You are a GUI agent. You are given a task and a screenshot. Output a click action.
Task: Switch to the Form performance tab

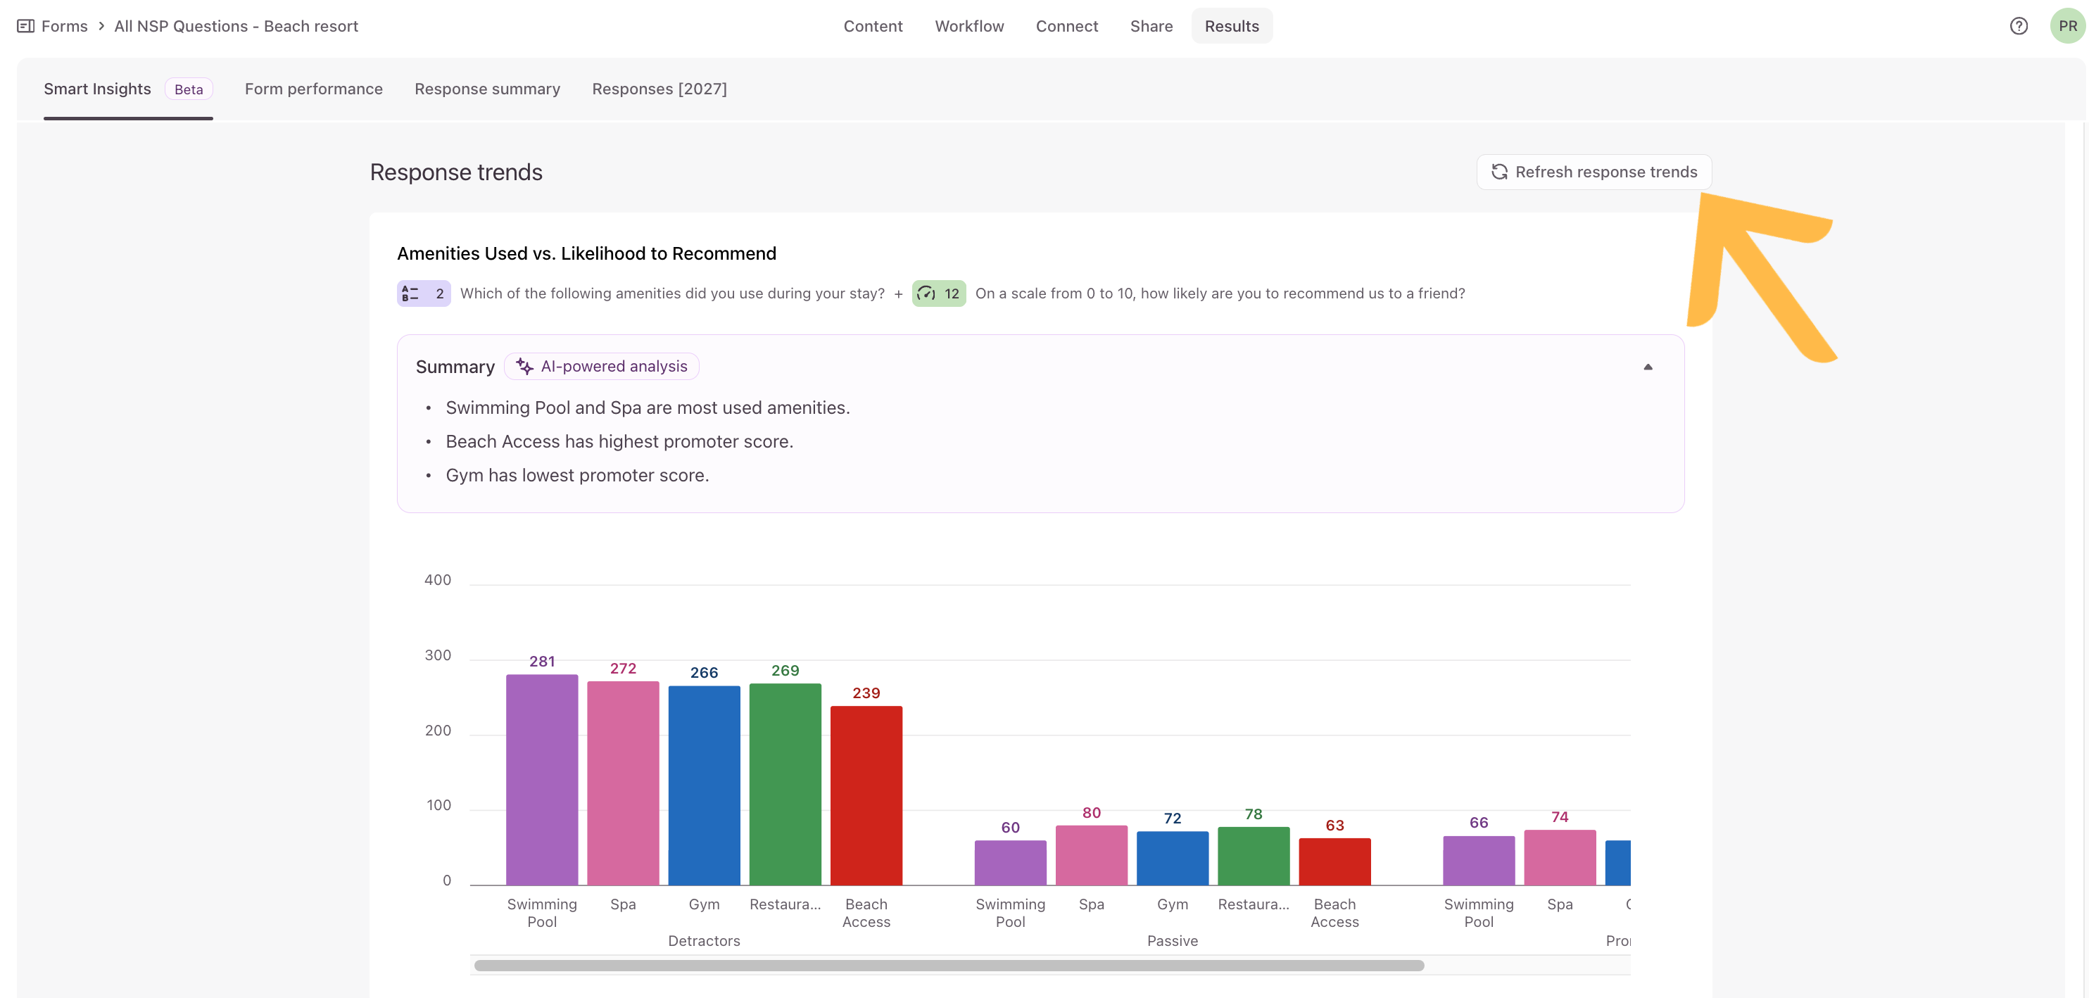tap(314, 89)
